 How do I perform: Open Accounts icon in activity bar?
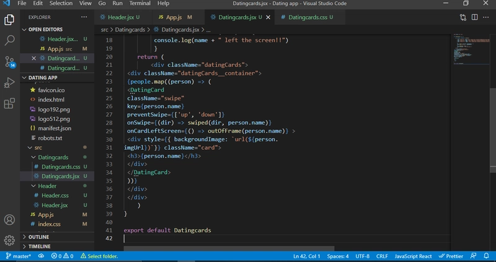pos(9,220)
